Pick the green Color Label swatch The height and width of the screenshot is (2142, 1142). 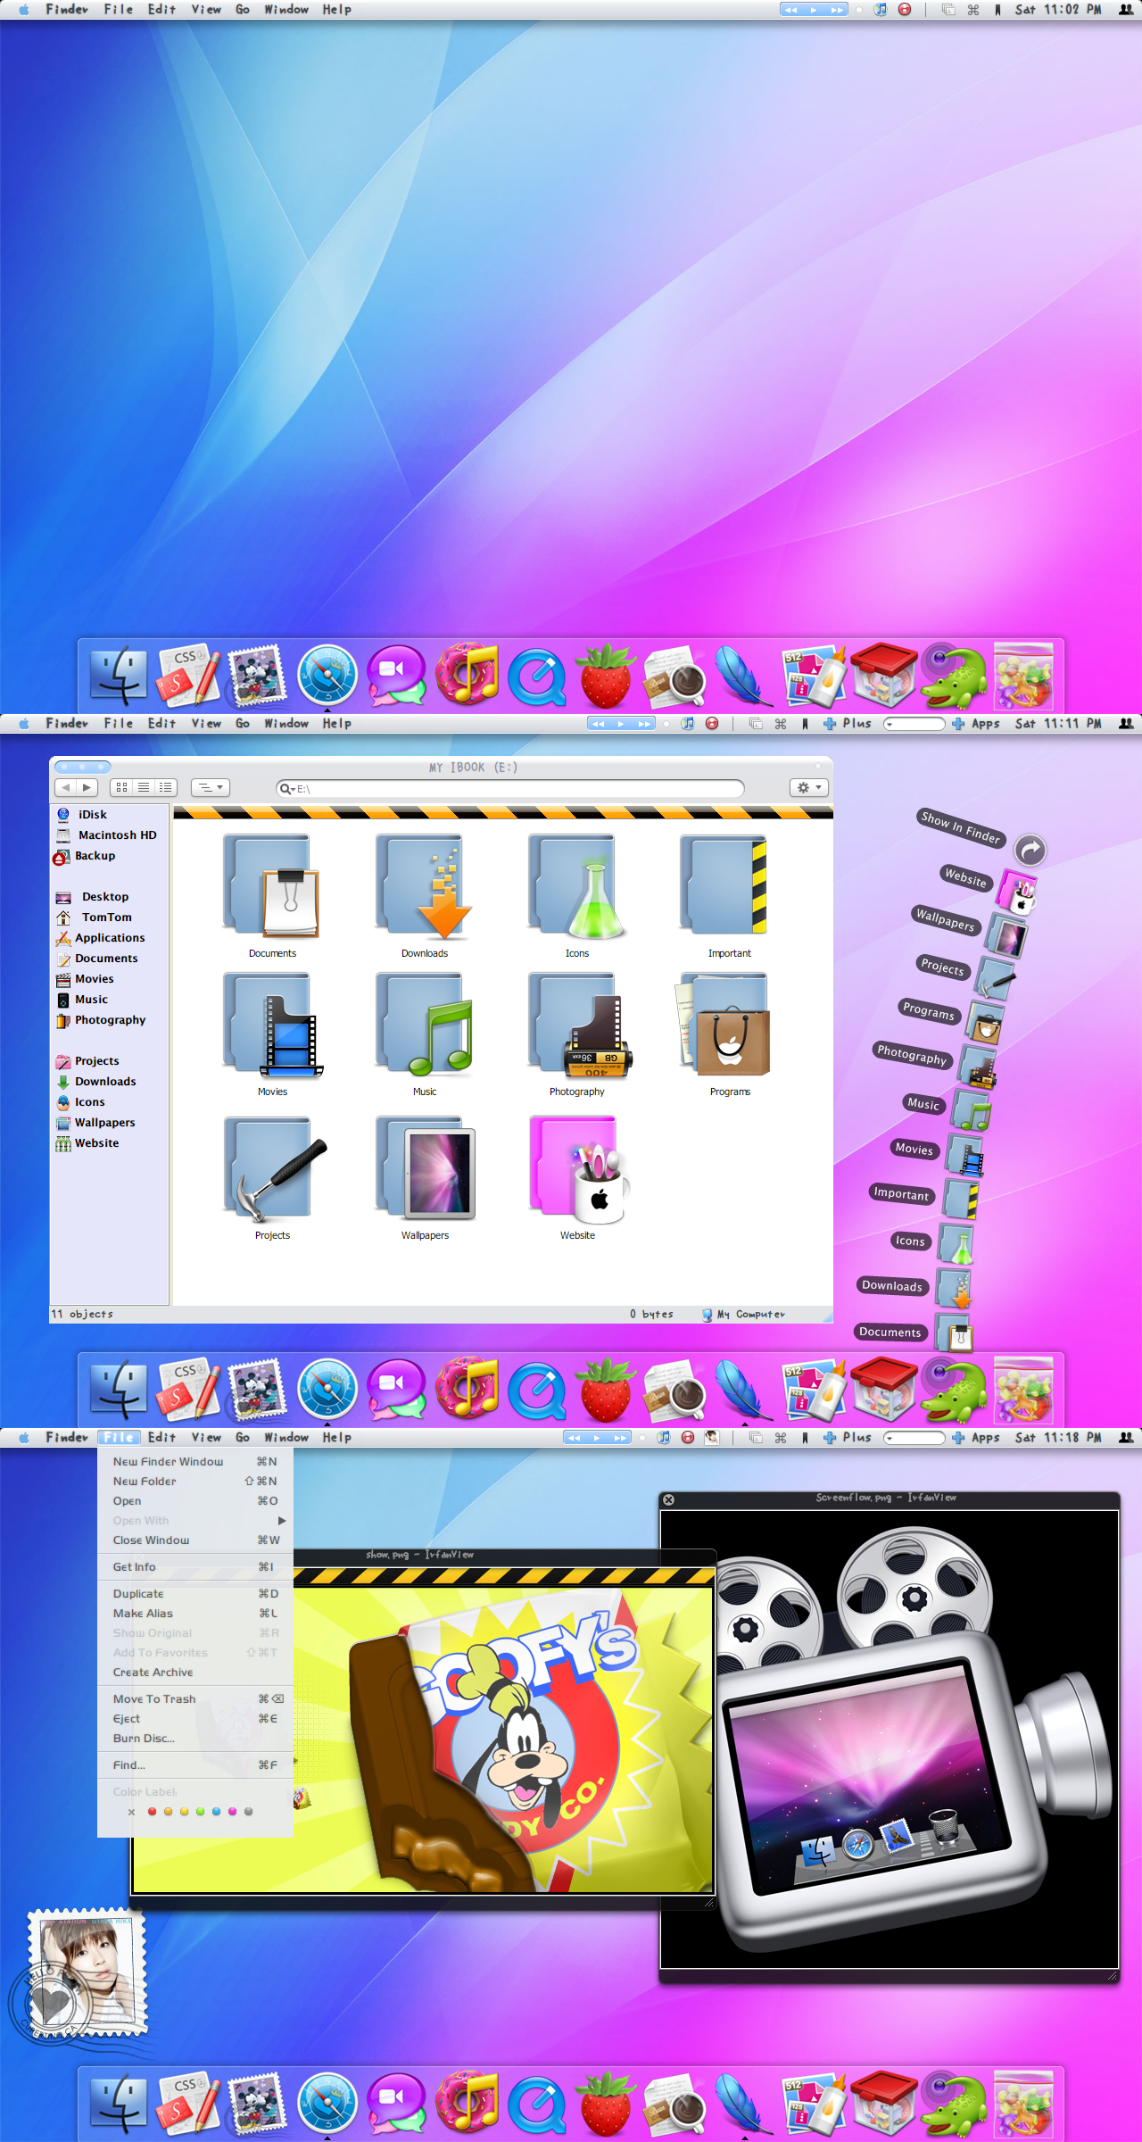(200, 1812)
